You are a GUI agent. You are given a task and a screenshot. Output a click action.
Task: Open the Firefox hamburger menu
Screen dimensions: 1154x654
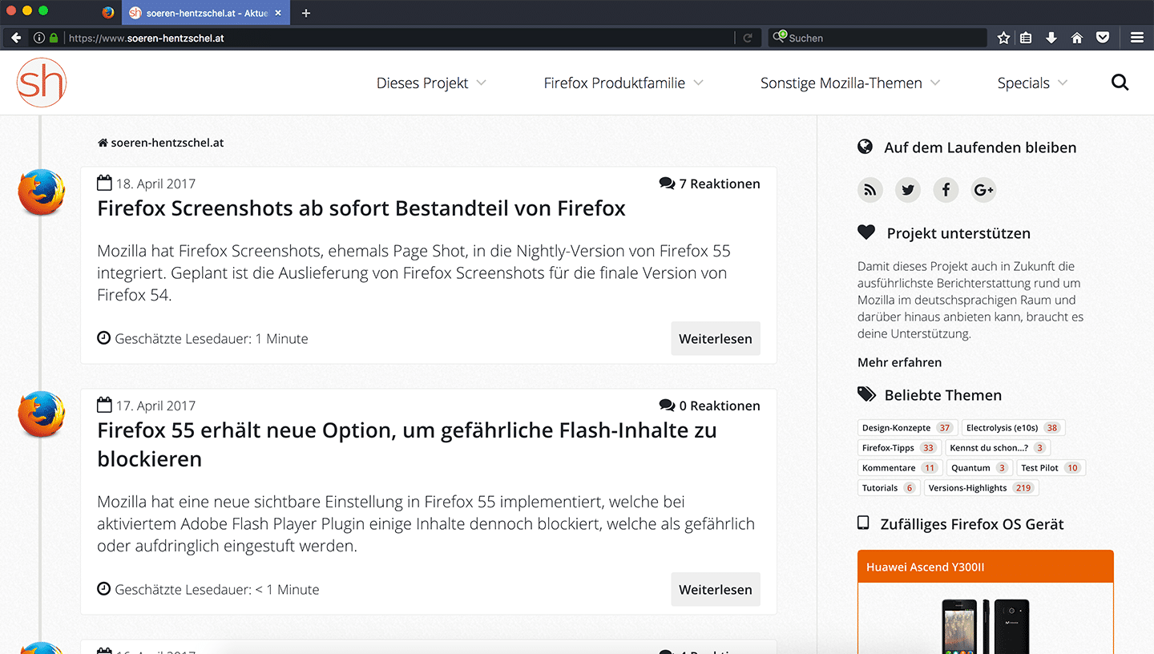[1136, 38]
